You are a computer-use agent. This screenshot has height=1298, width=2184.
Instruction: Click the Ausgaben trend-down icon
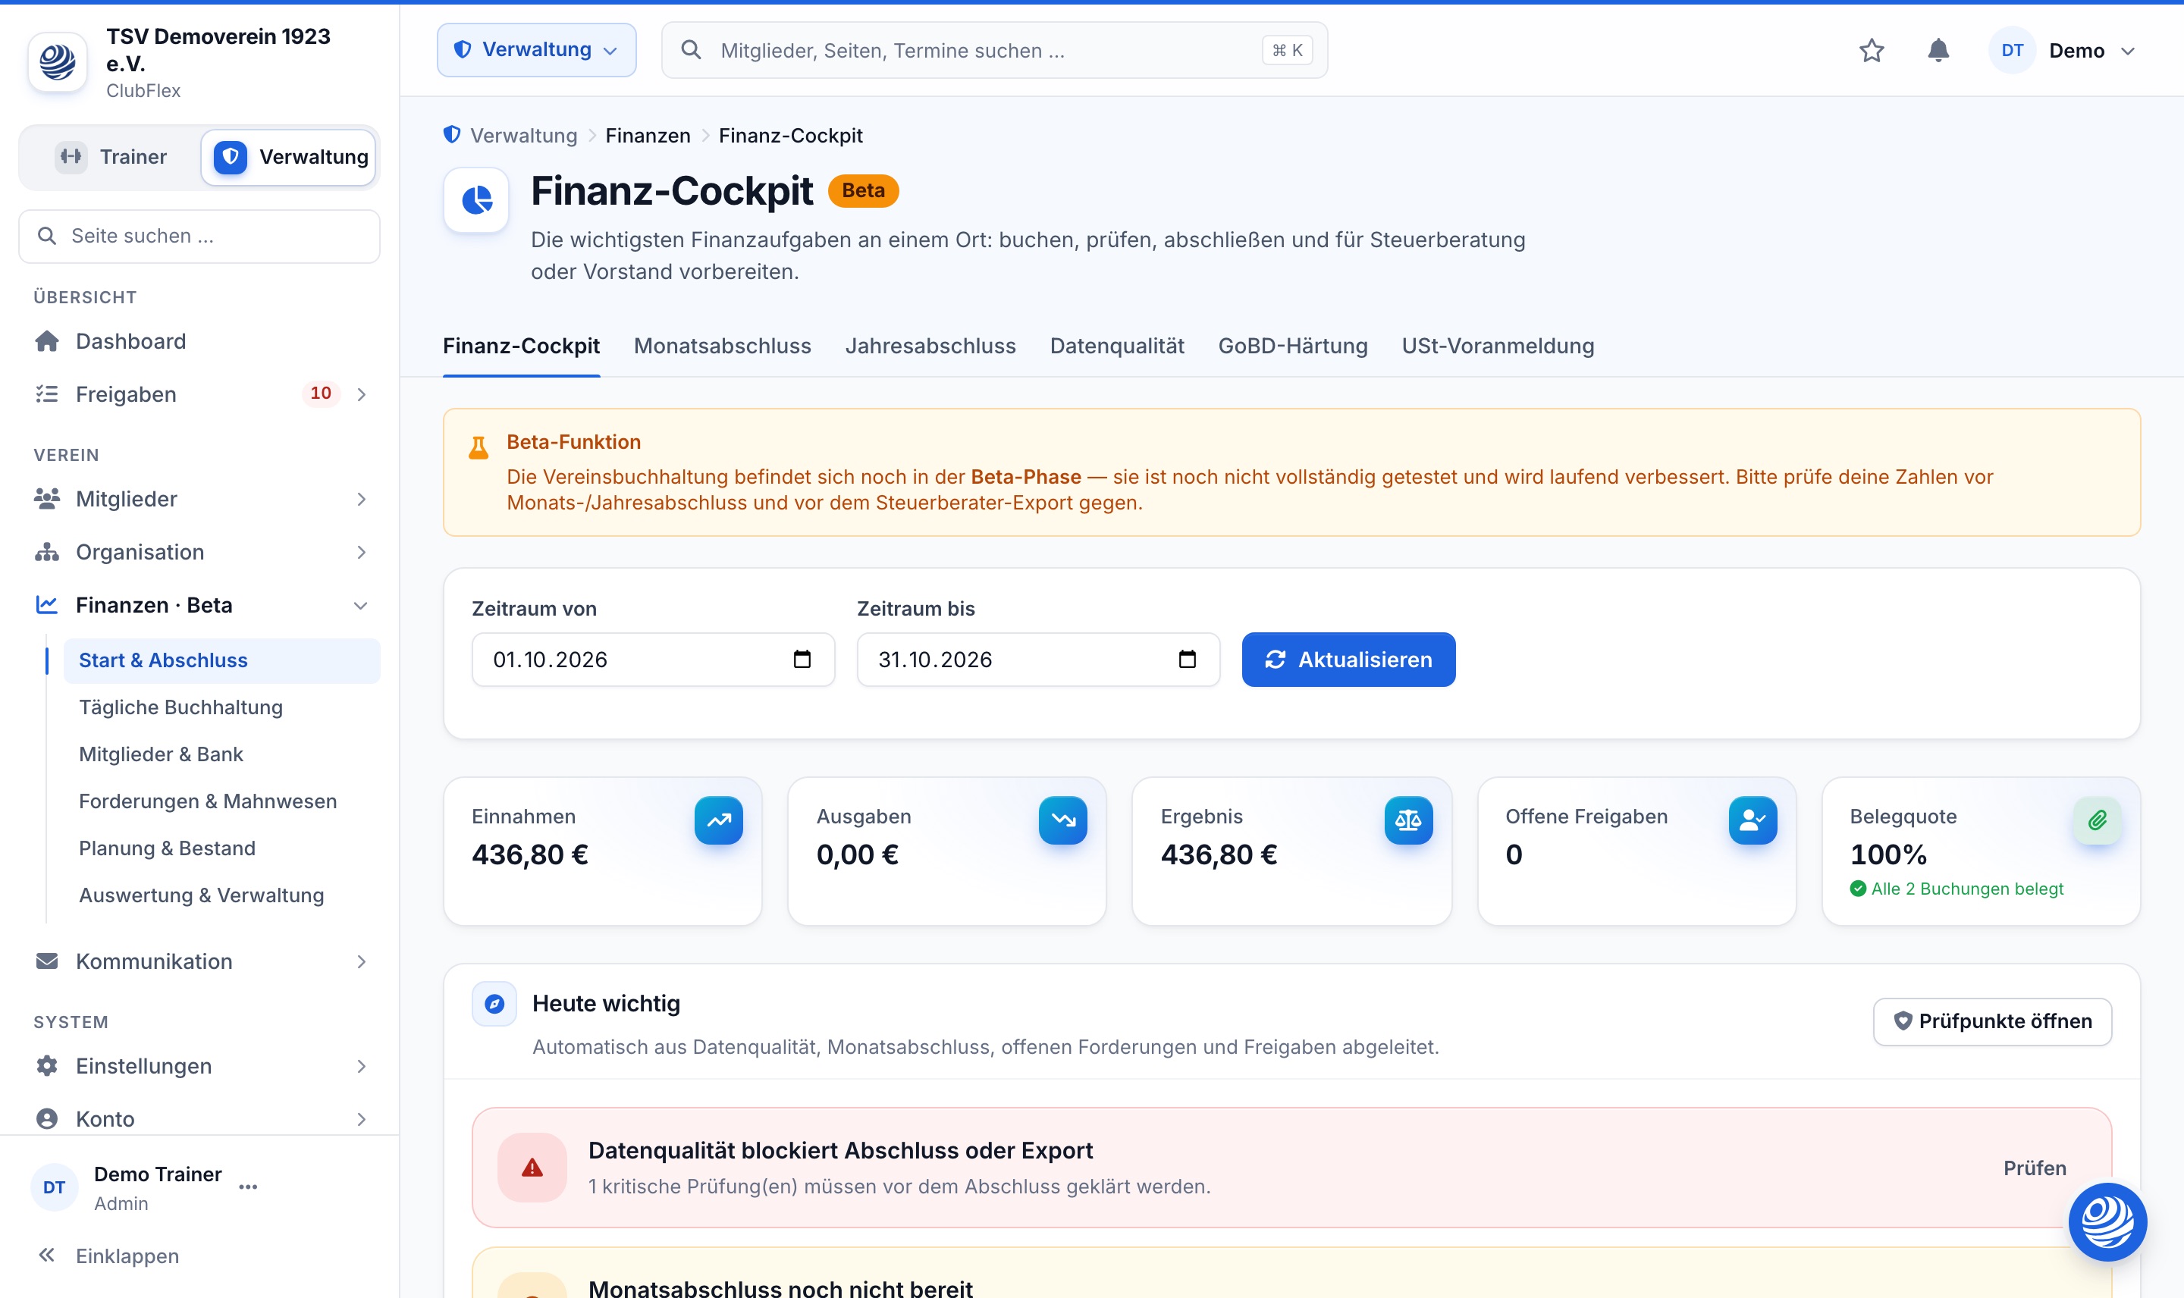coord(1062,820)
